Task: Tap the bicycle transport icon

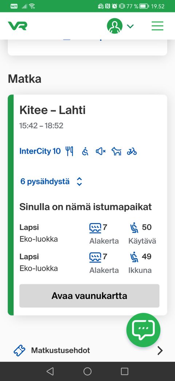Action: [x=132, y=151]
